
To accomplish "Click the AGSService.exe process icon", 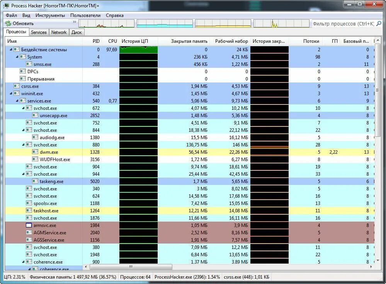I will coord(29,240).
